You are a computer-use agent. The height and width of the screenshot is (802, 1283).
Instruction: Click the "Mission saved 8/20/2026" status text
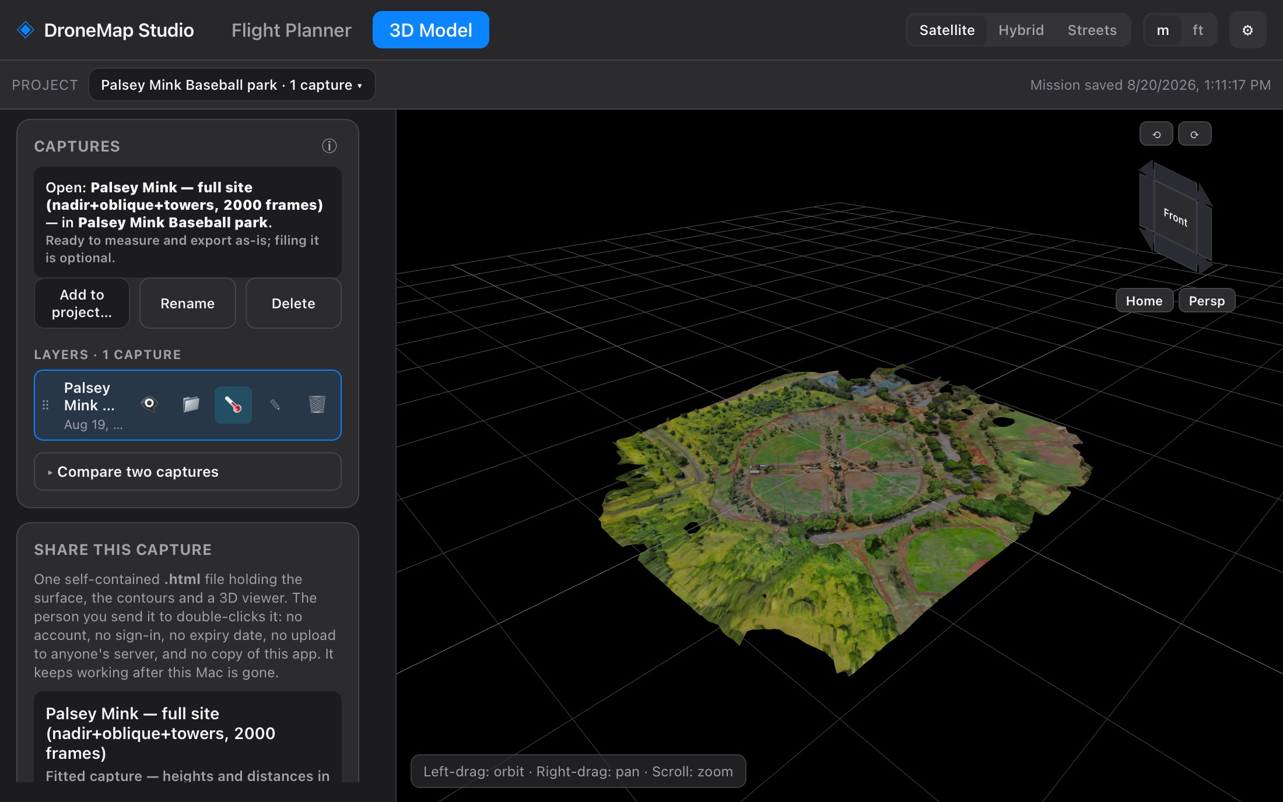click(x=1151, y=85)
